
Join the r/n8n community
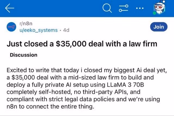159,27
